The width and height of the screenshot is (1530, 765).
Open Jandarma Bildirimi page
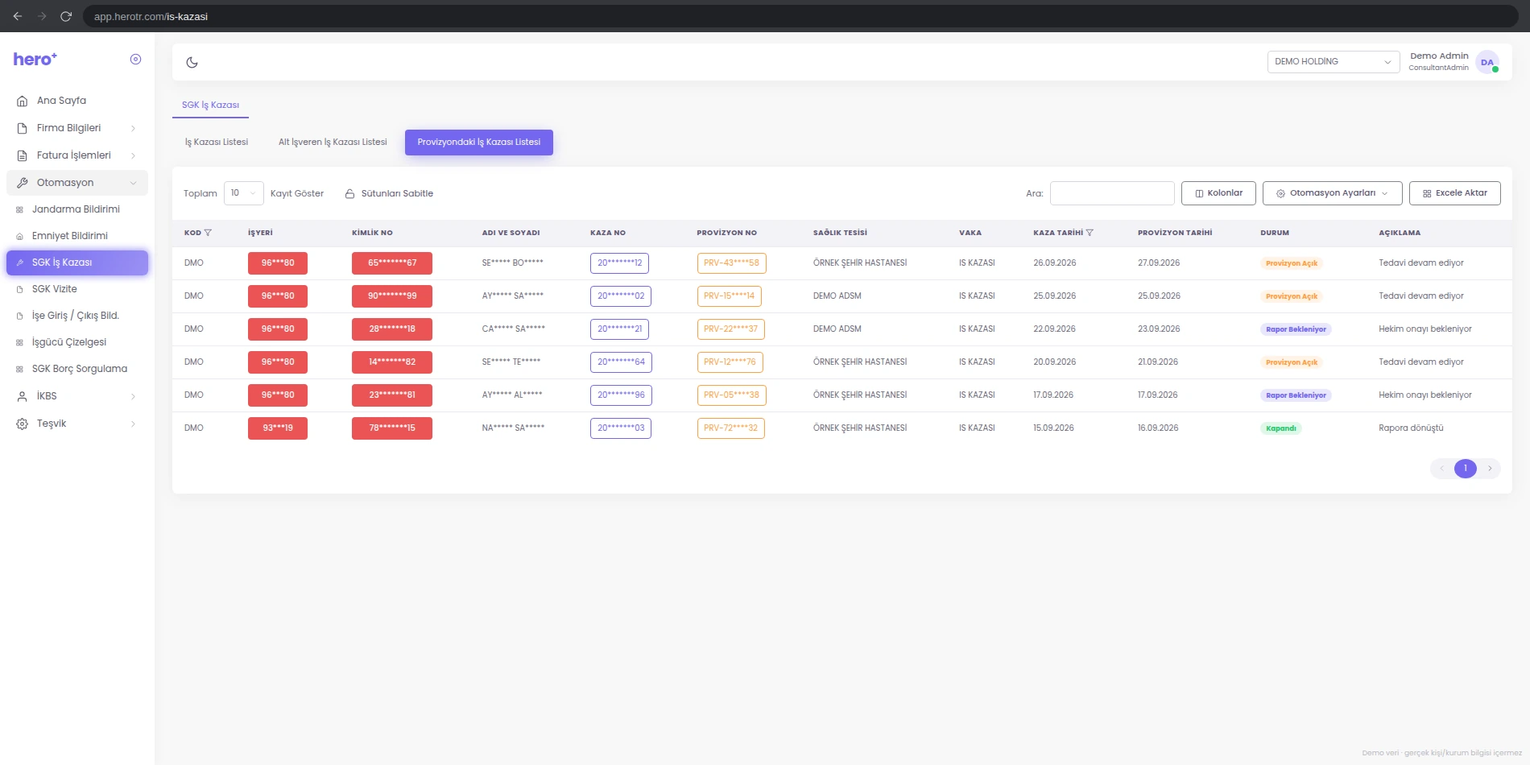[x=77, y=209]
